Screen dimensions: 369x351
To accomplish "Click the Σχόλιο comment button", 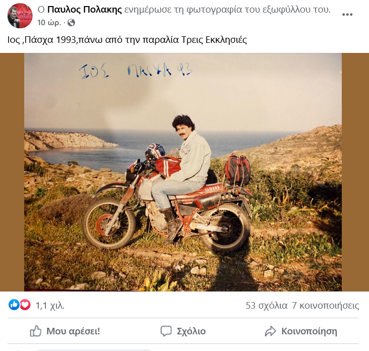I will point(183,331).
